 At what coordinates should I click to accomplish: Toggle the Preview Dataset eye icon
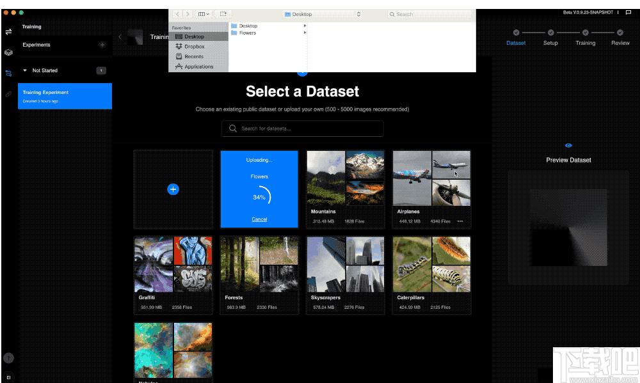tap(568, 146)
